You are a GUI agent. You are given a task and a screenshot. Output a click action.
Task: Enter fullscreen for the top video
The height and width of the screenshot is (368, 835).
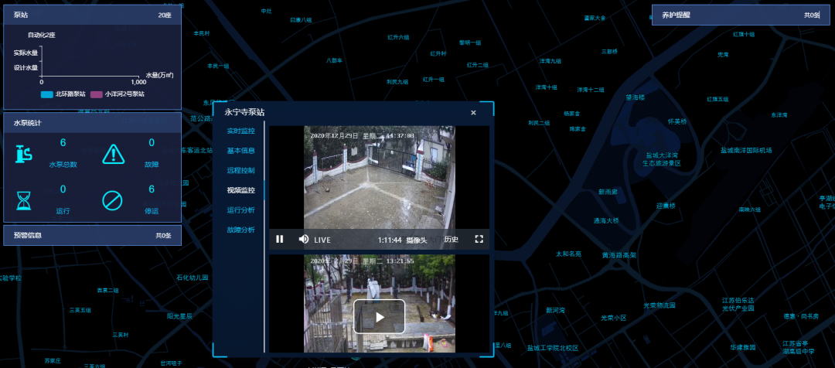point(479,240)
